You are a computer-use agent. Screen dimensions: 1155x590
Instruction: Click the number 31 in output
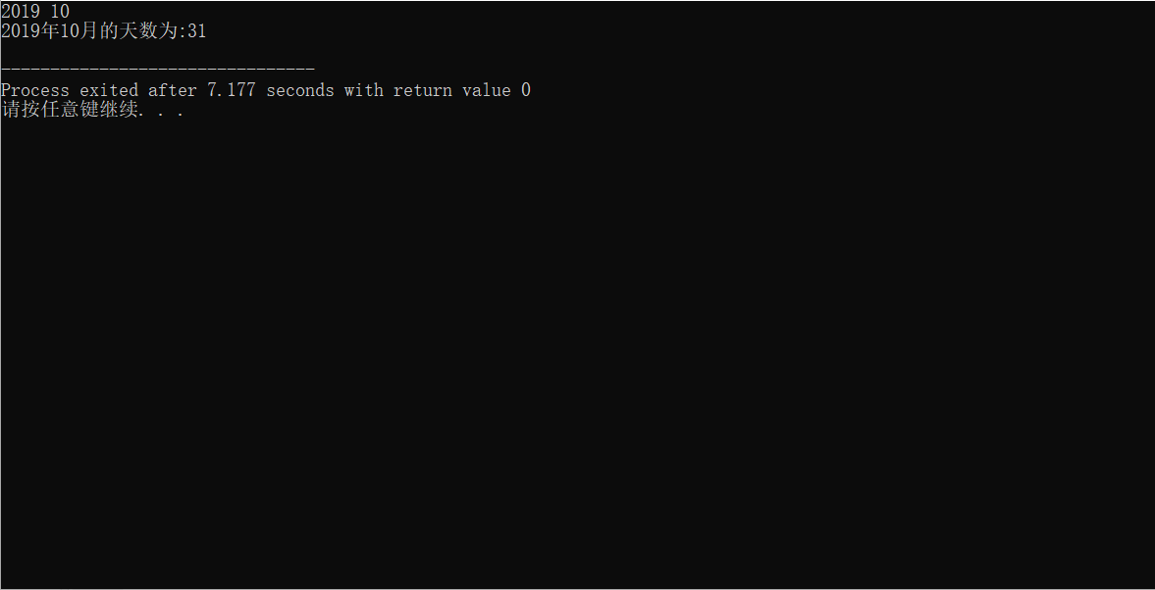pos(196,31)
